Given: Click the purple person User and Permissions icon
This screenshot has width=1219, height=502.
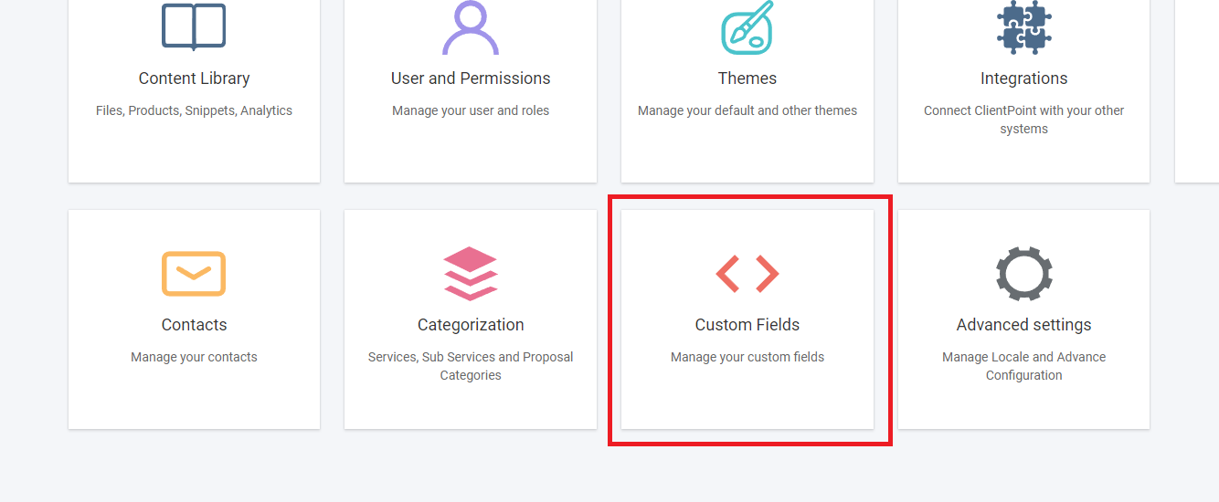Looking at the screenshot, I should pos(471,27).
